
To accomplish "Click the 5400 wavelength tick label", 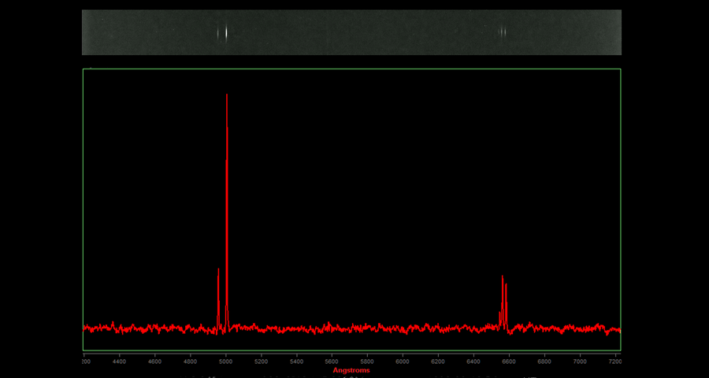I will pos(296,361).
